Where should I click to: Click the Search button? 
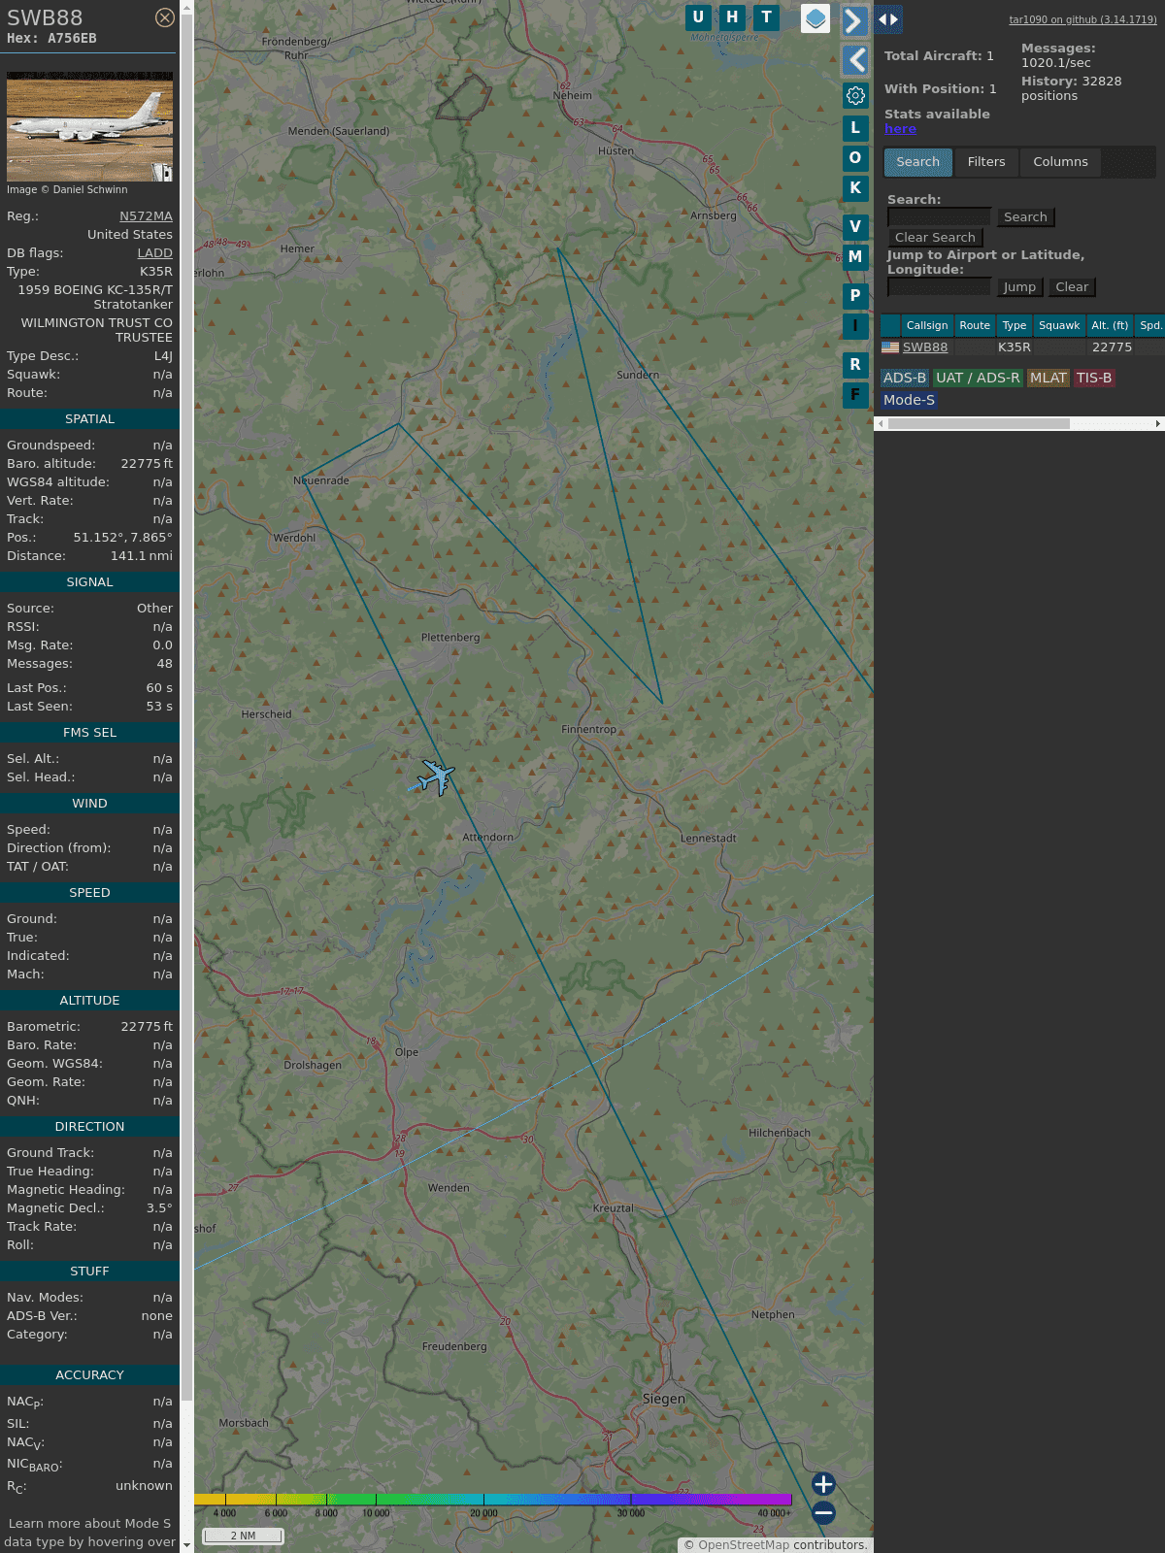point(1025,217)
